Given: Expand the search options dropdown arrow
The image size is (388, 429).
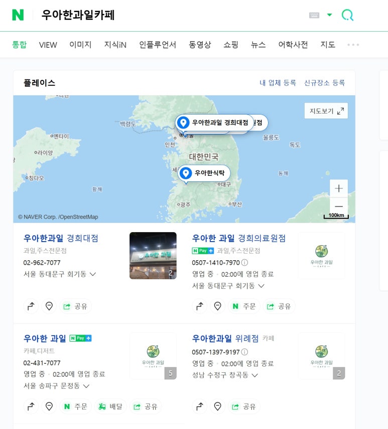Looking at the screenshot, I should [329, 15].
